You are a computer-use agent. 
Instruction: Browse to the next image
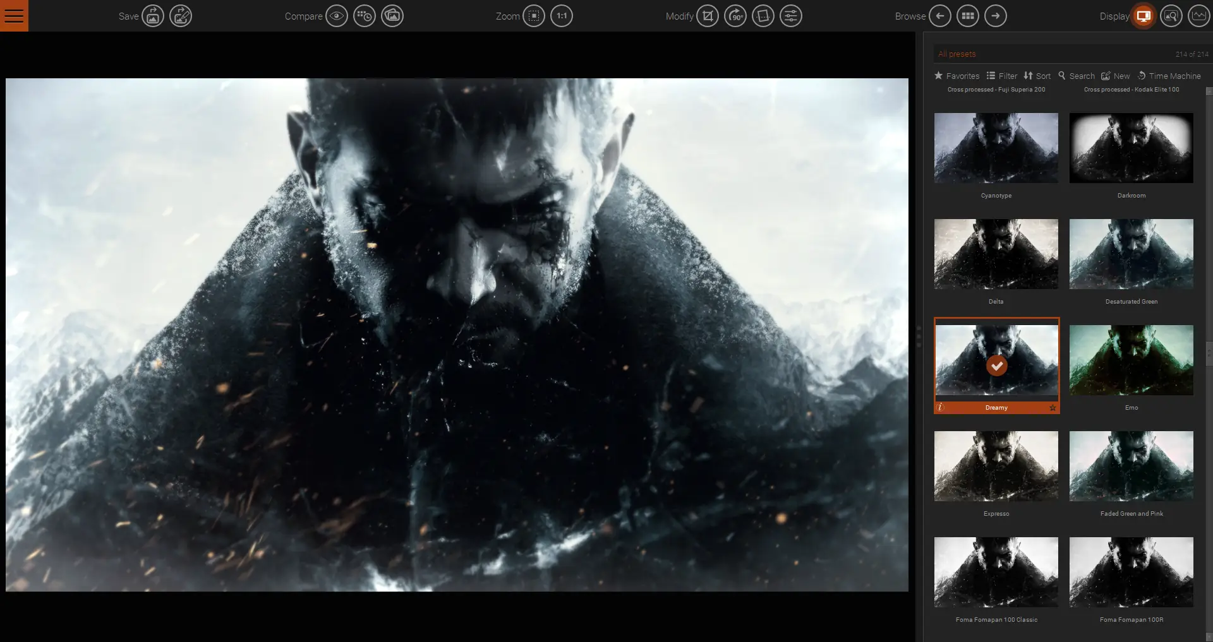coord(996,16)
